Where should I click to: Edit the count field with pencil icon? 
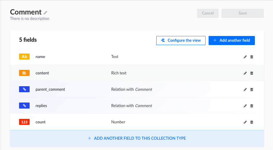coord(245,122)
